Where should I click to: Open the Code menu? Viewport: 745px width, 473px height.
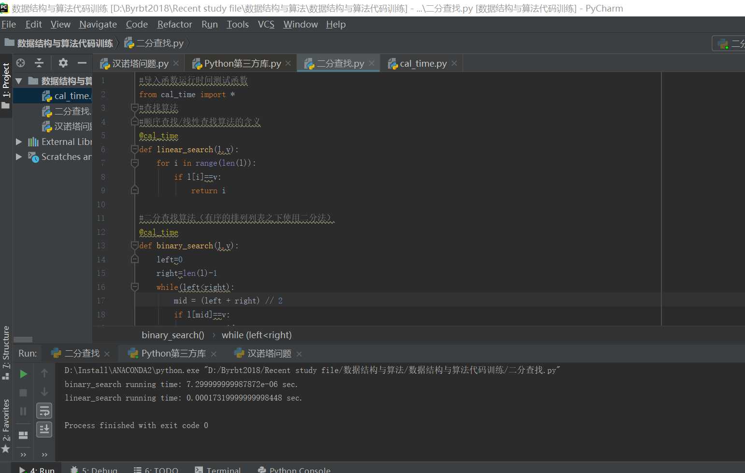click(137, 24)
